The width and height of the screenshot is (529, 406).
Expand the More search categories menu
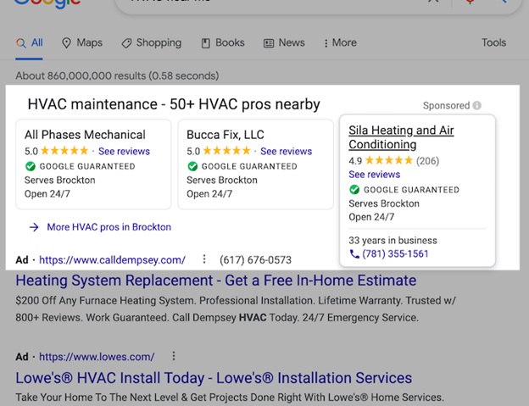[x=340, y=43]
